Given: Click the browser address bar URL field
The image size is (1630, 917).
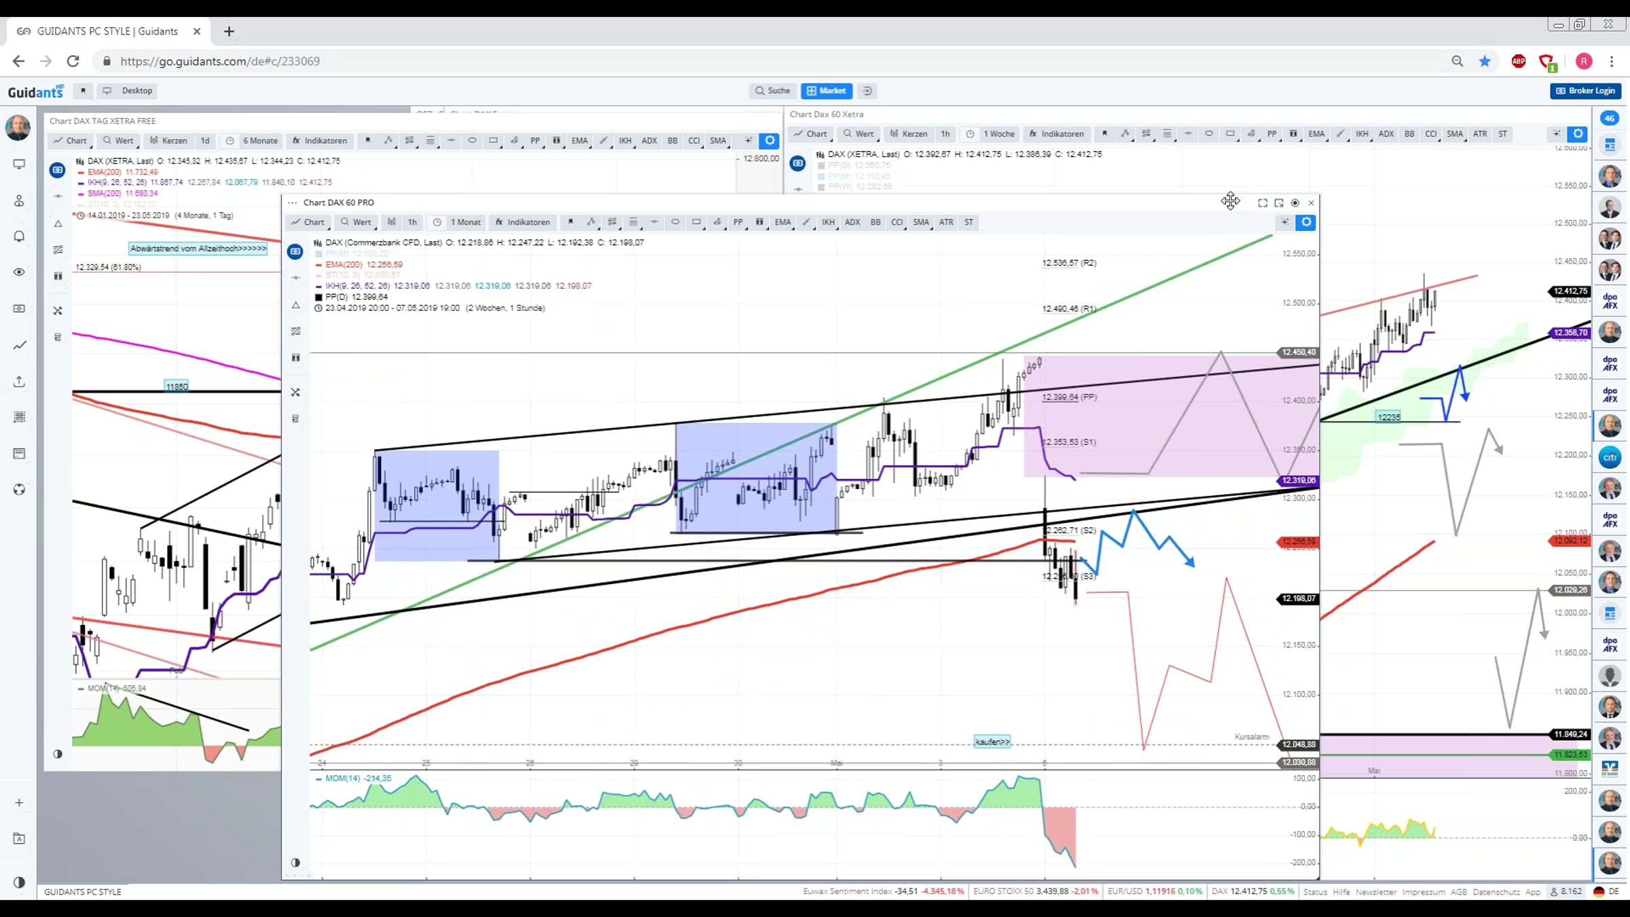Looking at the screenshot, I should point(774,61).
